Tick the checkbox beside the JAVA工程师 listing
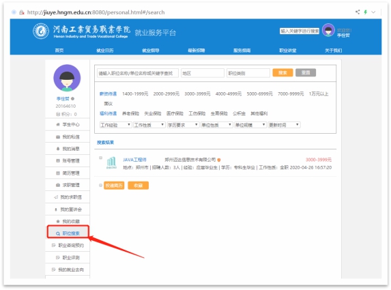 pos(100,158)
